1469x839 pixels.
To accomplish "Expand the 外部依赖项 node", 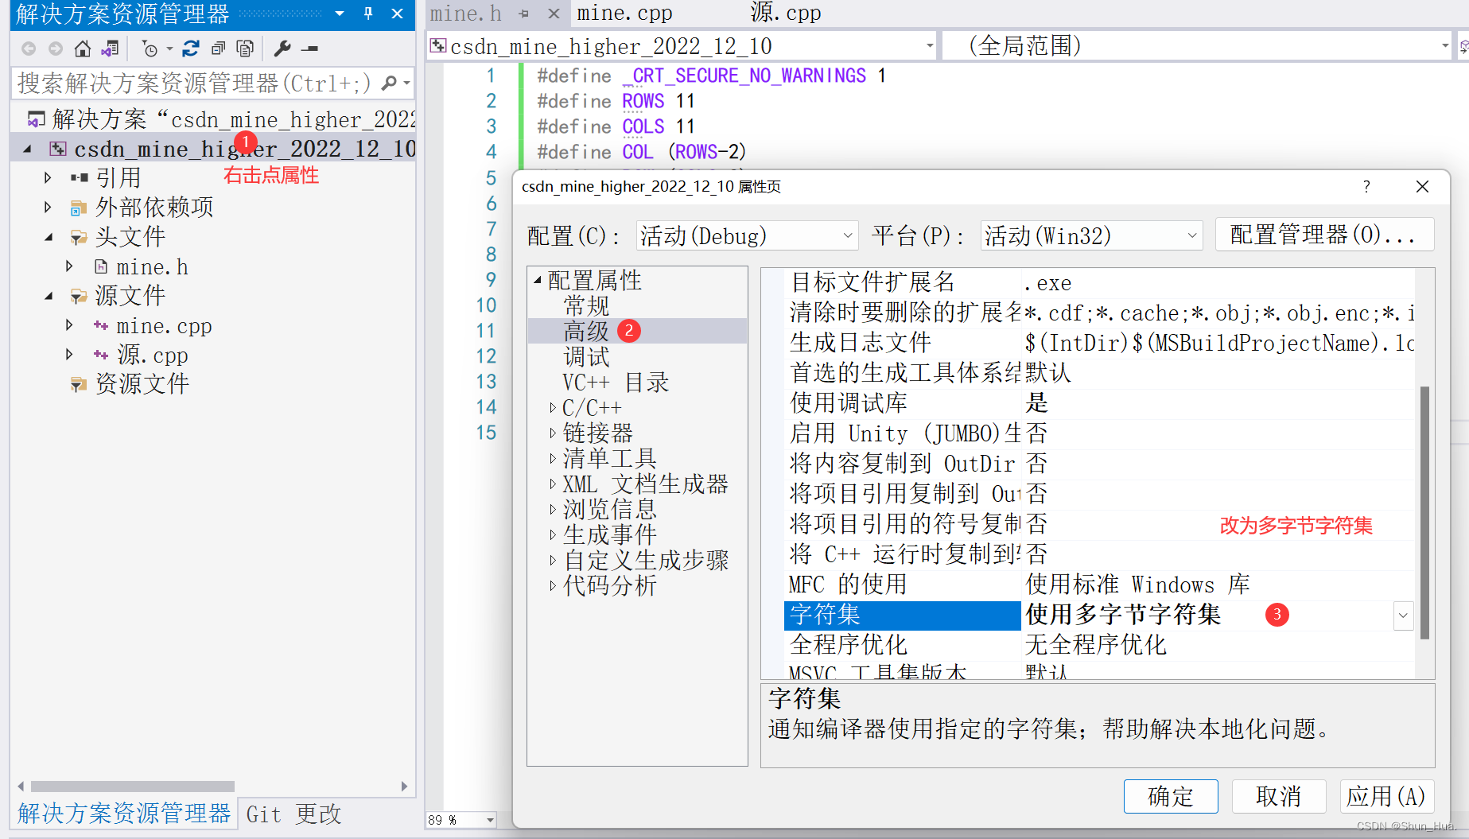I will pos(48,208).
